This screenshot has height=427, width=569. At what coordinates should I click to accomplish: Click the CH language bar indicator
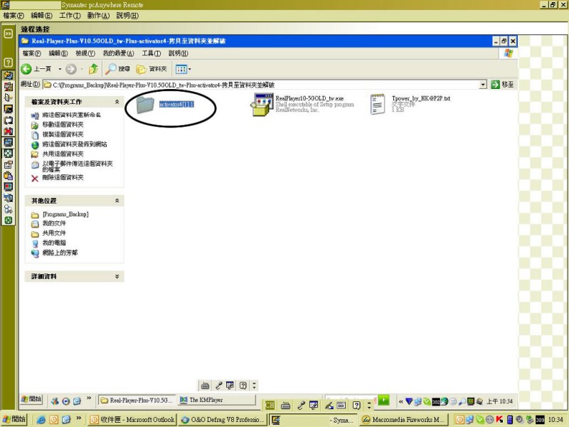click(x=270, y=405)
